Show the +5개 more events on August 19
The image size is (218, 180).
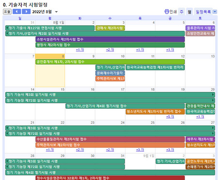point(170,116)
